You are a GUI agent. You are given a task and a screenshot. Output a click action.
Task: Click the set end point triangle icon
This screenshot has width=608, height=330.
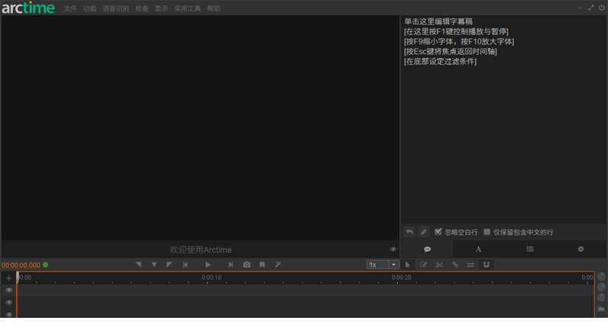click(x=169, y=265)
